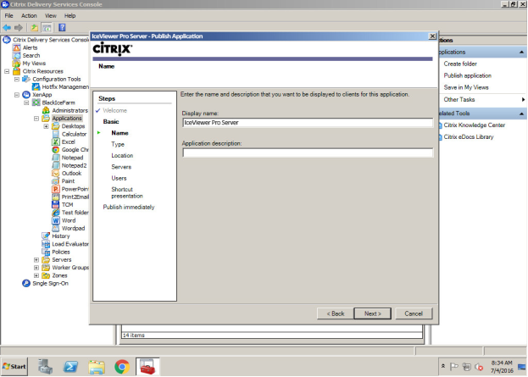Open the Action menu

click(29, 16)
